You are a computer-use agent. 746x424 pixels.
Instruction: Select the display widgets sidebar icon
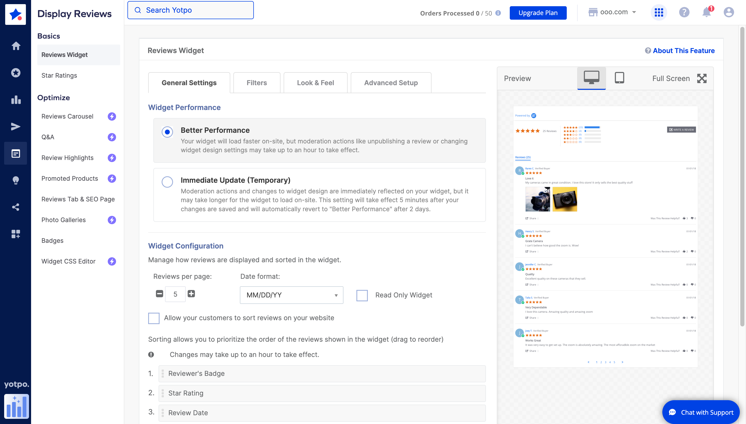[x=16, y=153]
